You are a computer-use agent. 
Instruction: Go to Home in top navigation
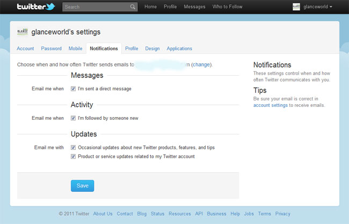pos(150,6)
